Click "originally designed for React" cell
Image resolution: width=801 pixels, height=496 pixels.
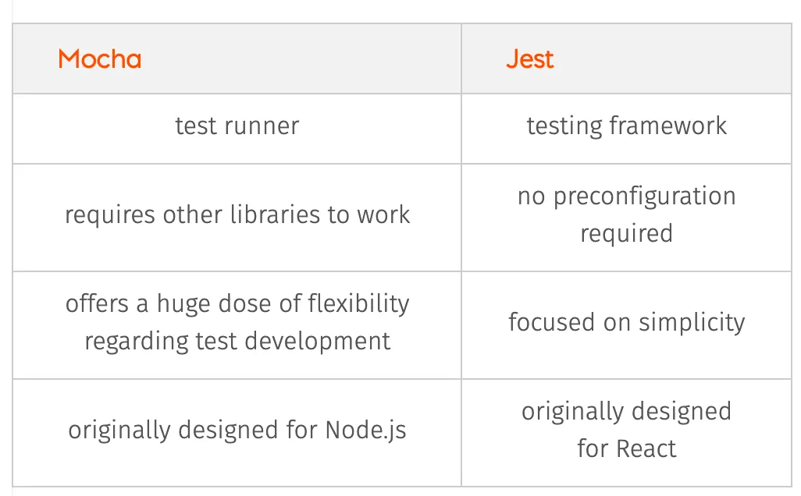point(626,433)
